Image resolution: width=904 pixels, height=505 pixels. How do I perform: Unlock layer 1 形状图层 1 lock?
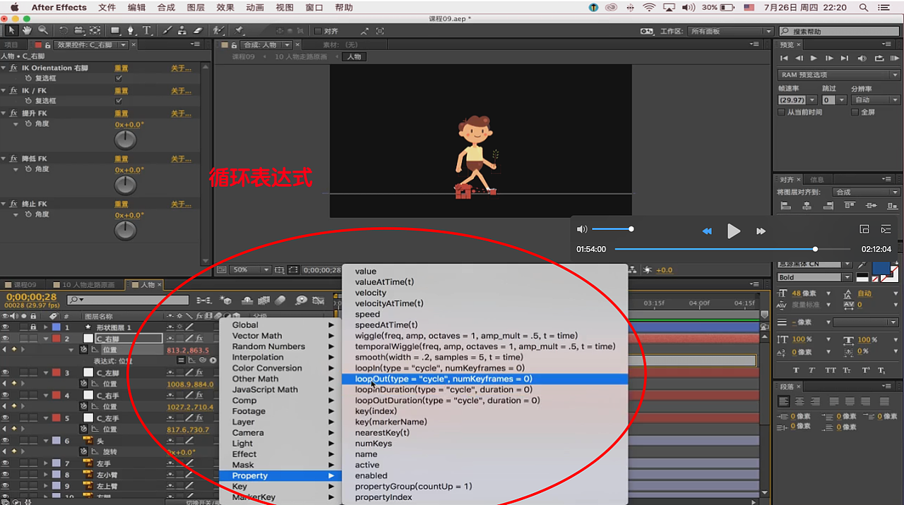[33, 327]
